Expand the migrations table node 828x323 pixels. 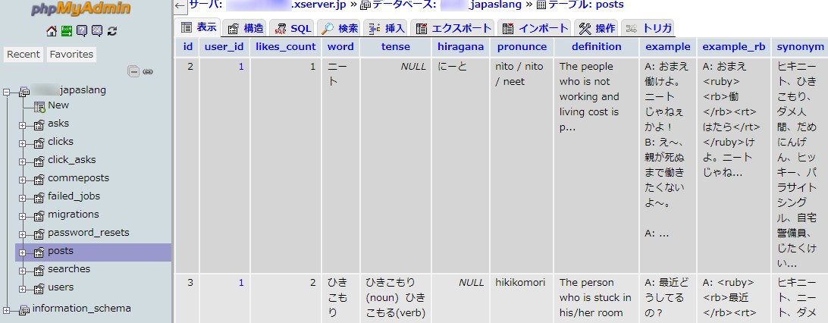(x=23, y=215)
